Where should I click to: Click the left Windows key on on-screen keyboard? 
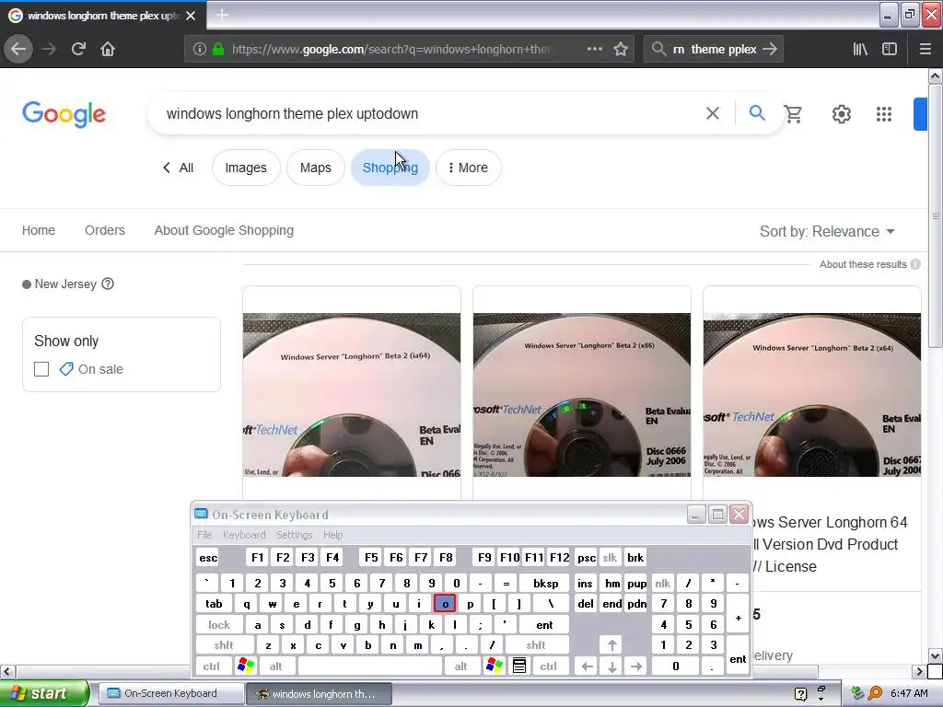pos(246,666)
